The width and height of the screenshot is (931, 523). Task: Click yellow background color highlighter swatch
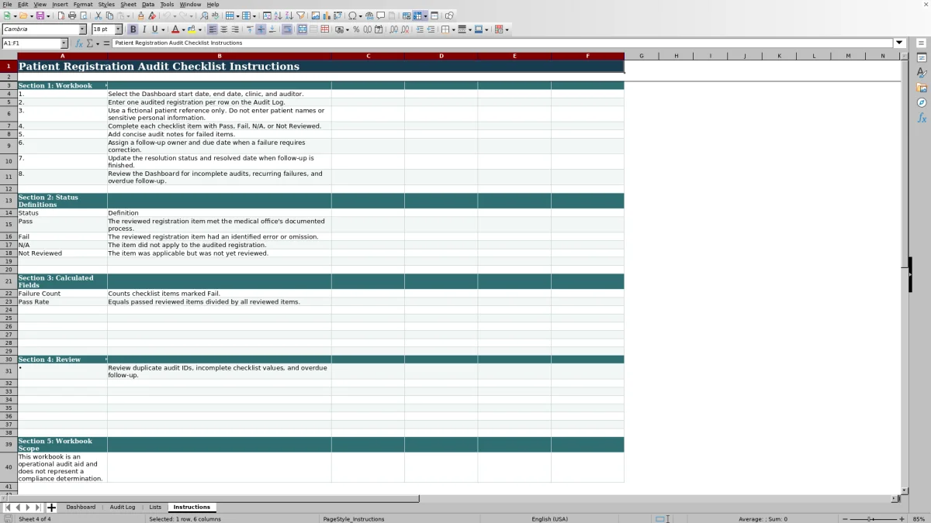tap(192, 29)
